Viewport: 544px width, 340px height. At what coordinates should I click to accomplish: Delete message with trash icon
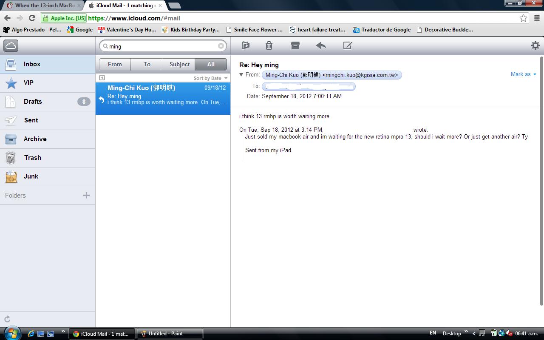[269, 45]
